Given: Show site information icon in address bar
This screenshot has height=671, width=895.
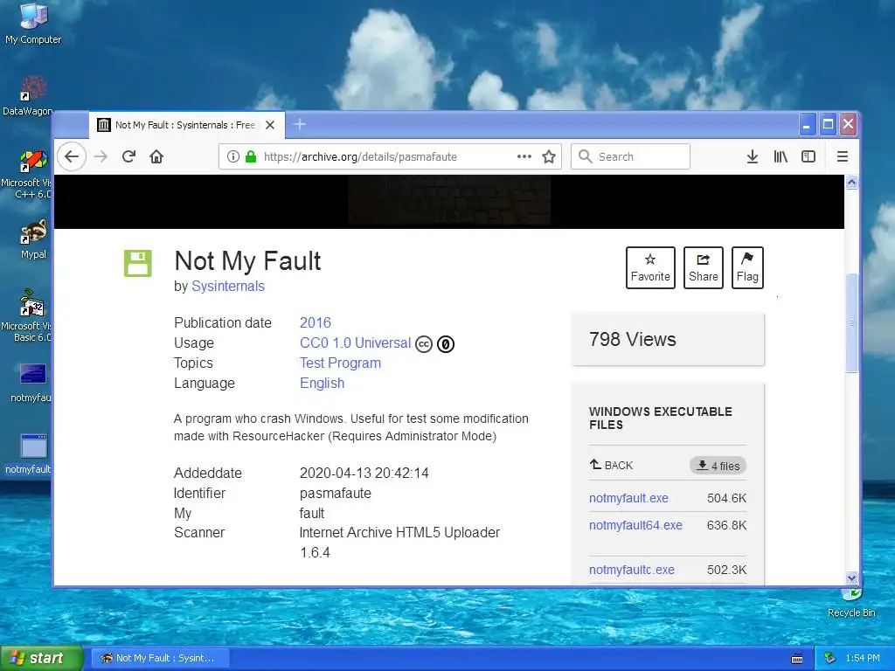Looking at the screenshot, I should point(232,156).
